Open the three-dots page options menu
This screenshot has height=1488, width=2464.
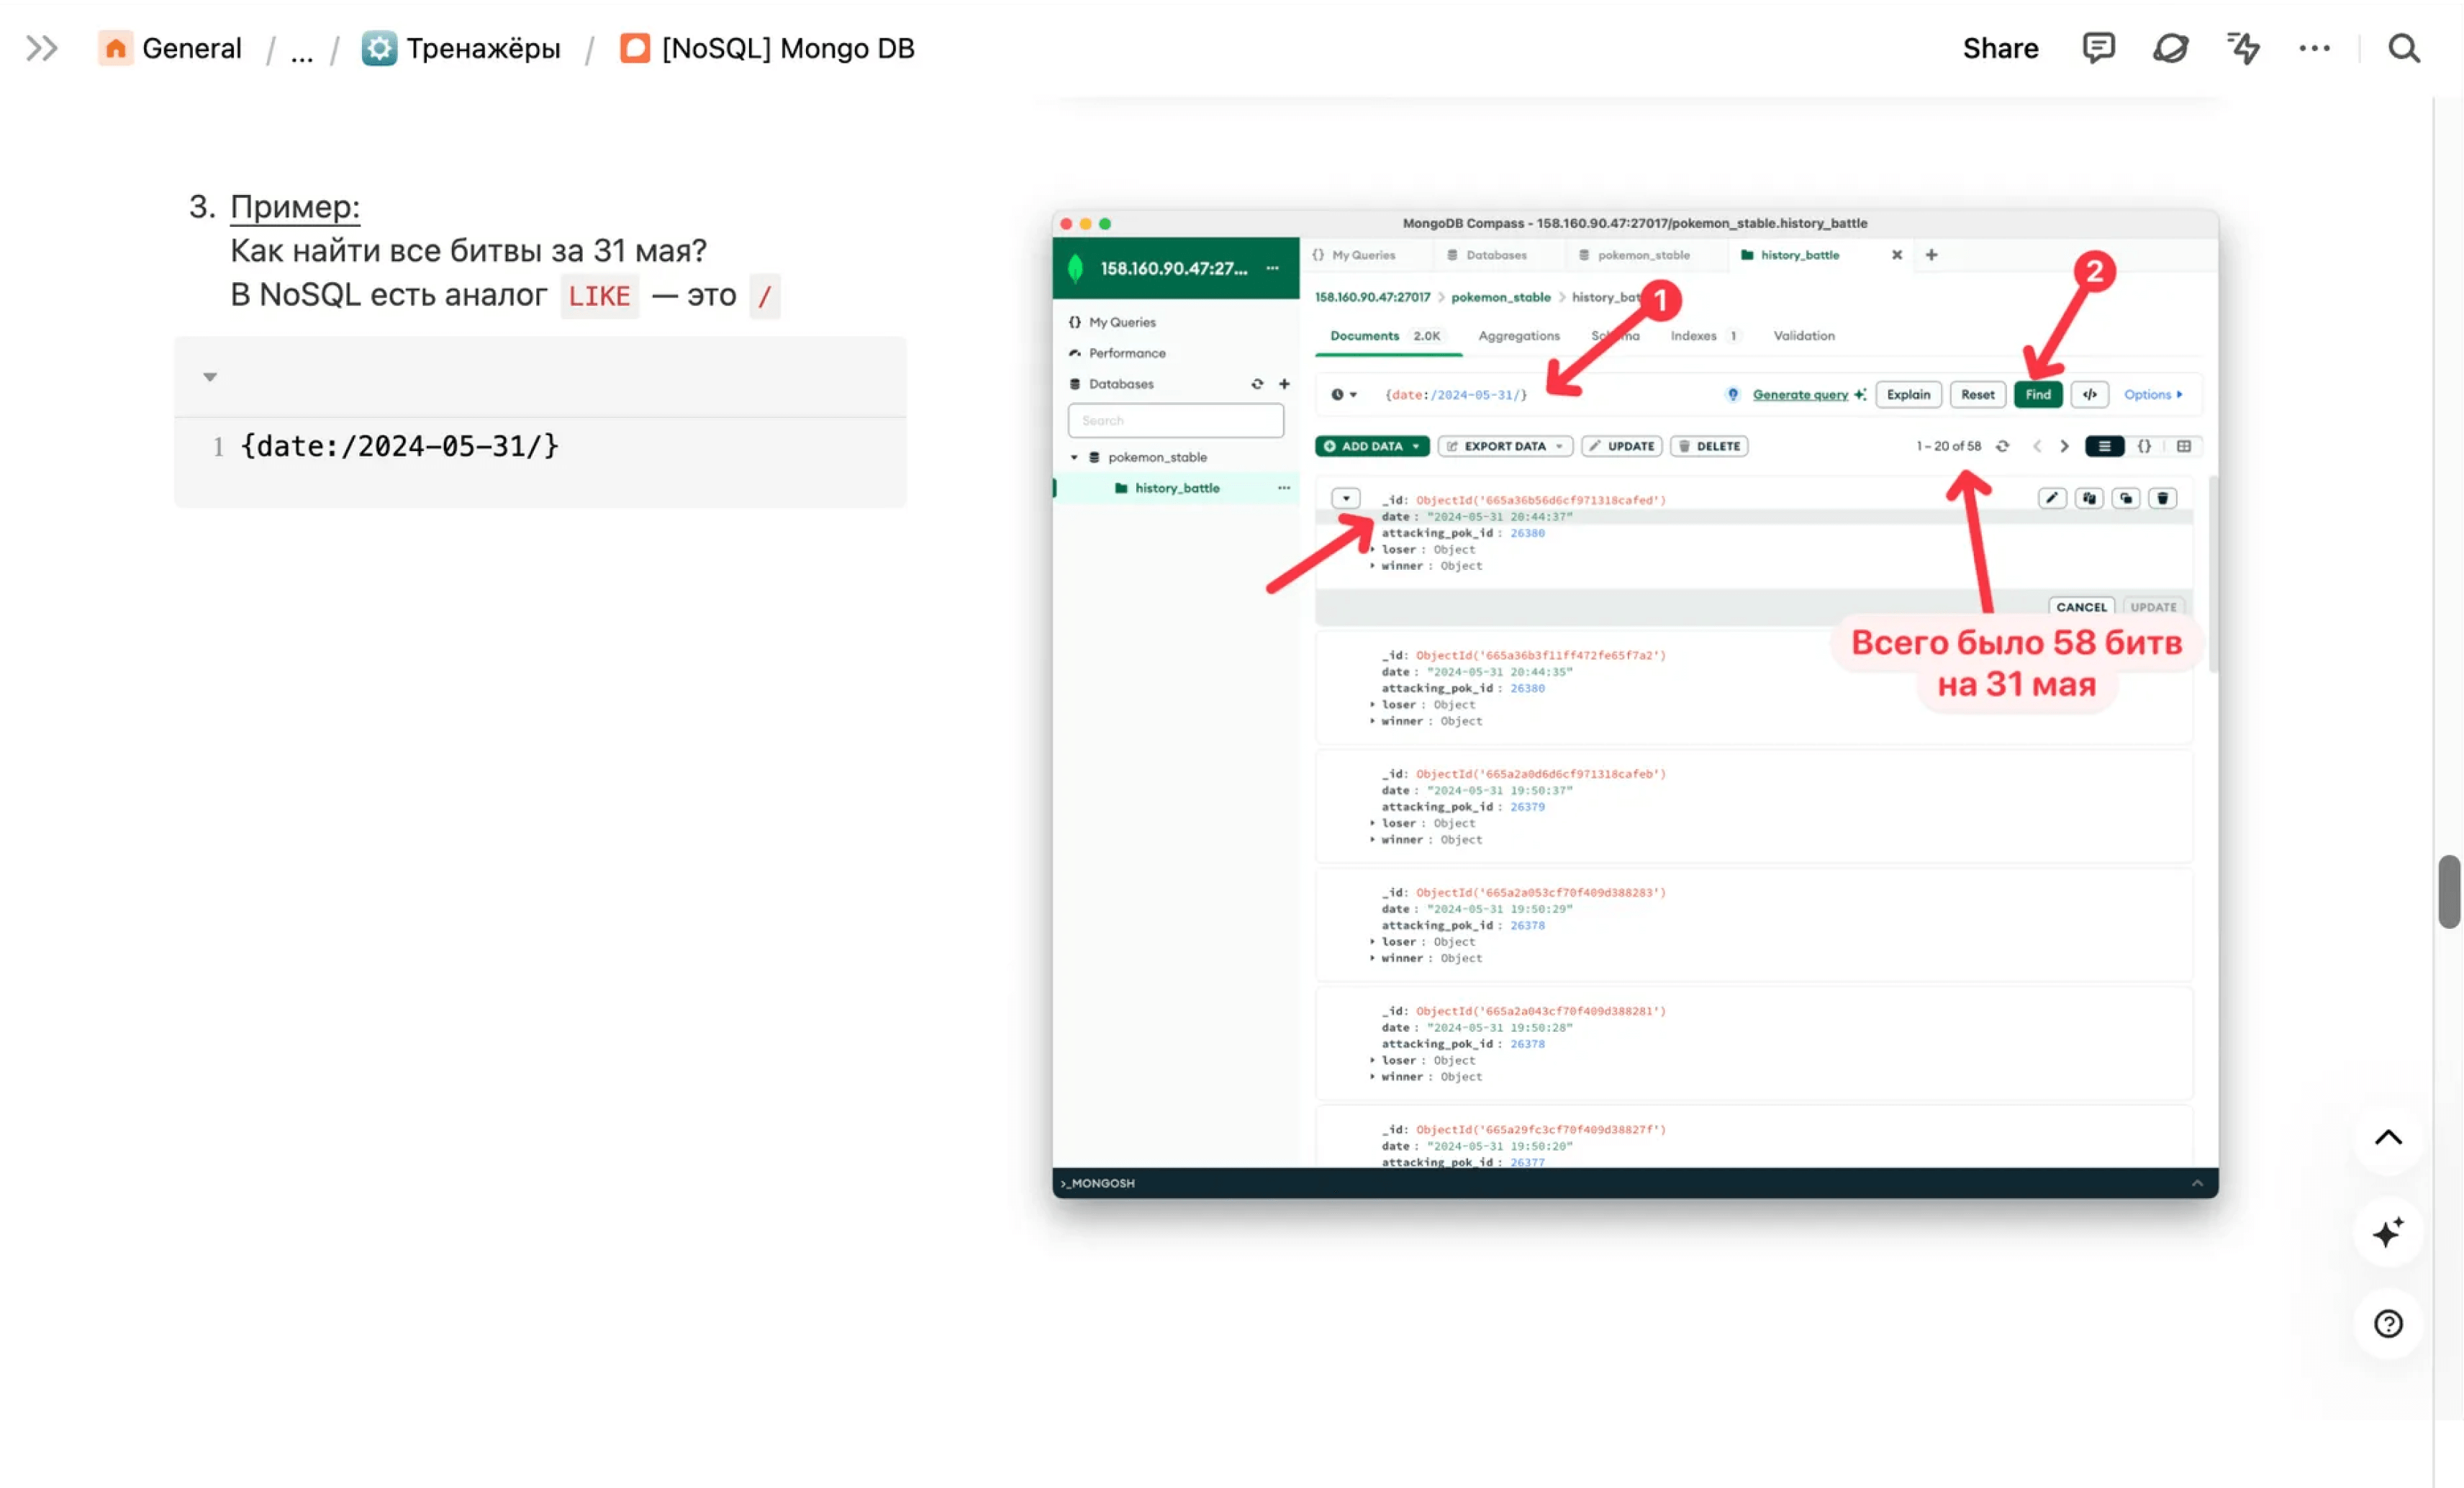point(2314,48)
